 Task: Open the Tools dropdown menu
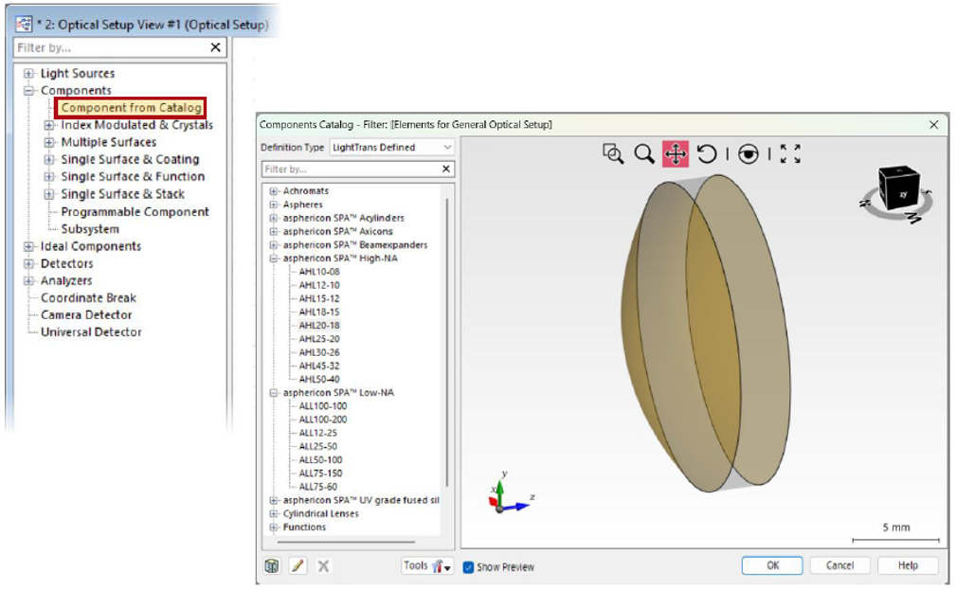(x=427, y=566)
